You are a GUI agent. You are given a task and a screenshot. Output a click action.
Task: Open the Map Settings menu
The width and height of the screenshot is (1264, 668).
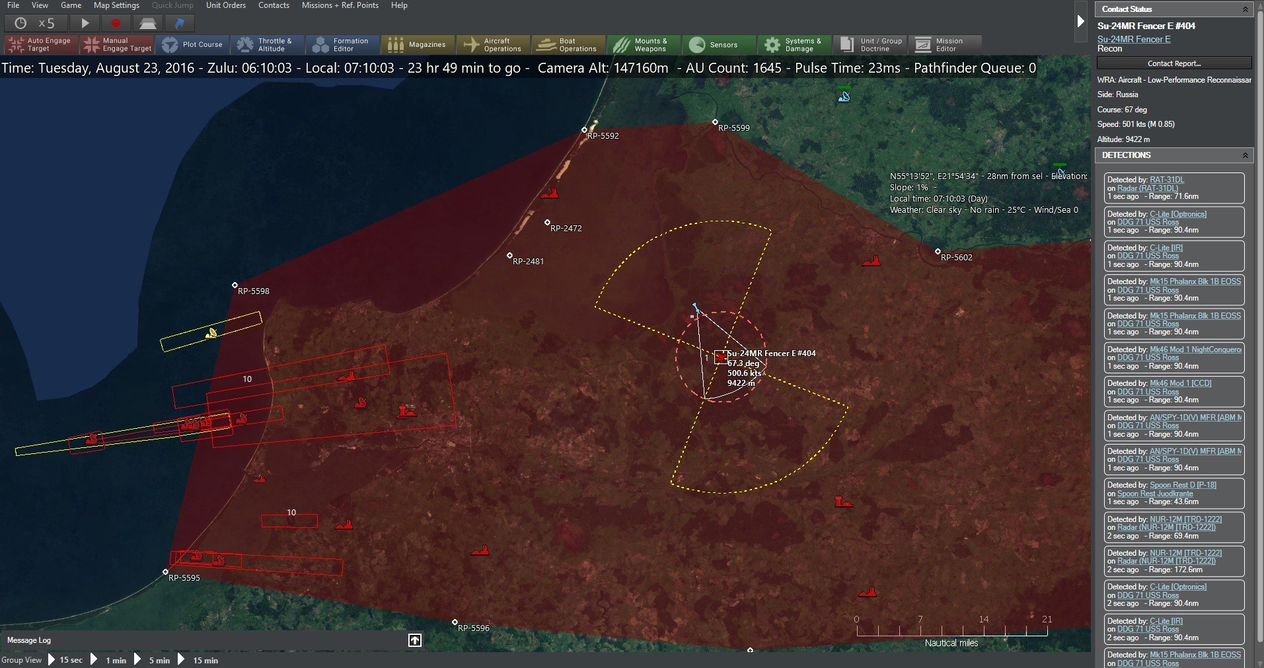coord(116,5)
